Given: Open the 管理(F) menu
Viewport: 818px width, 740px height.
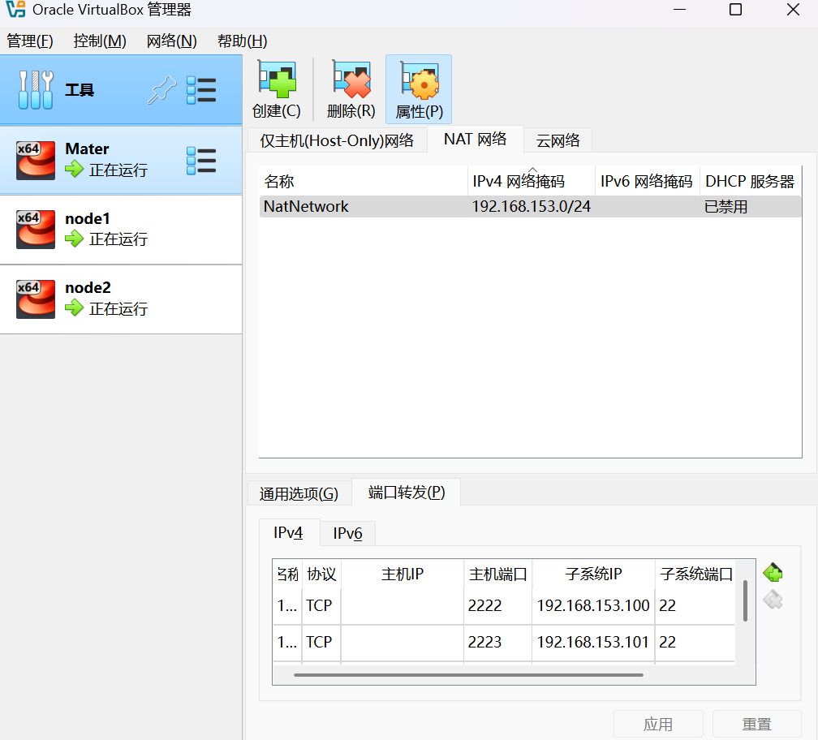Looking at the screenshot, I should point(30,41).
